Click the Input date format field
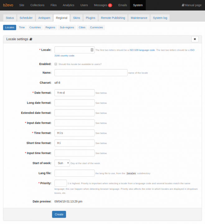Image resolution: width=205 pixels, height=224 pixels. [x=75, y=123]
